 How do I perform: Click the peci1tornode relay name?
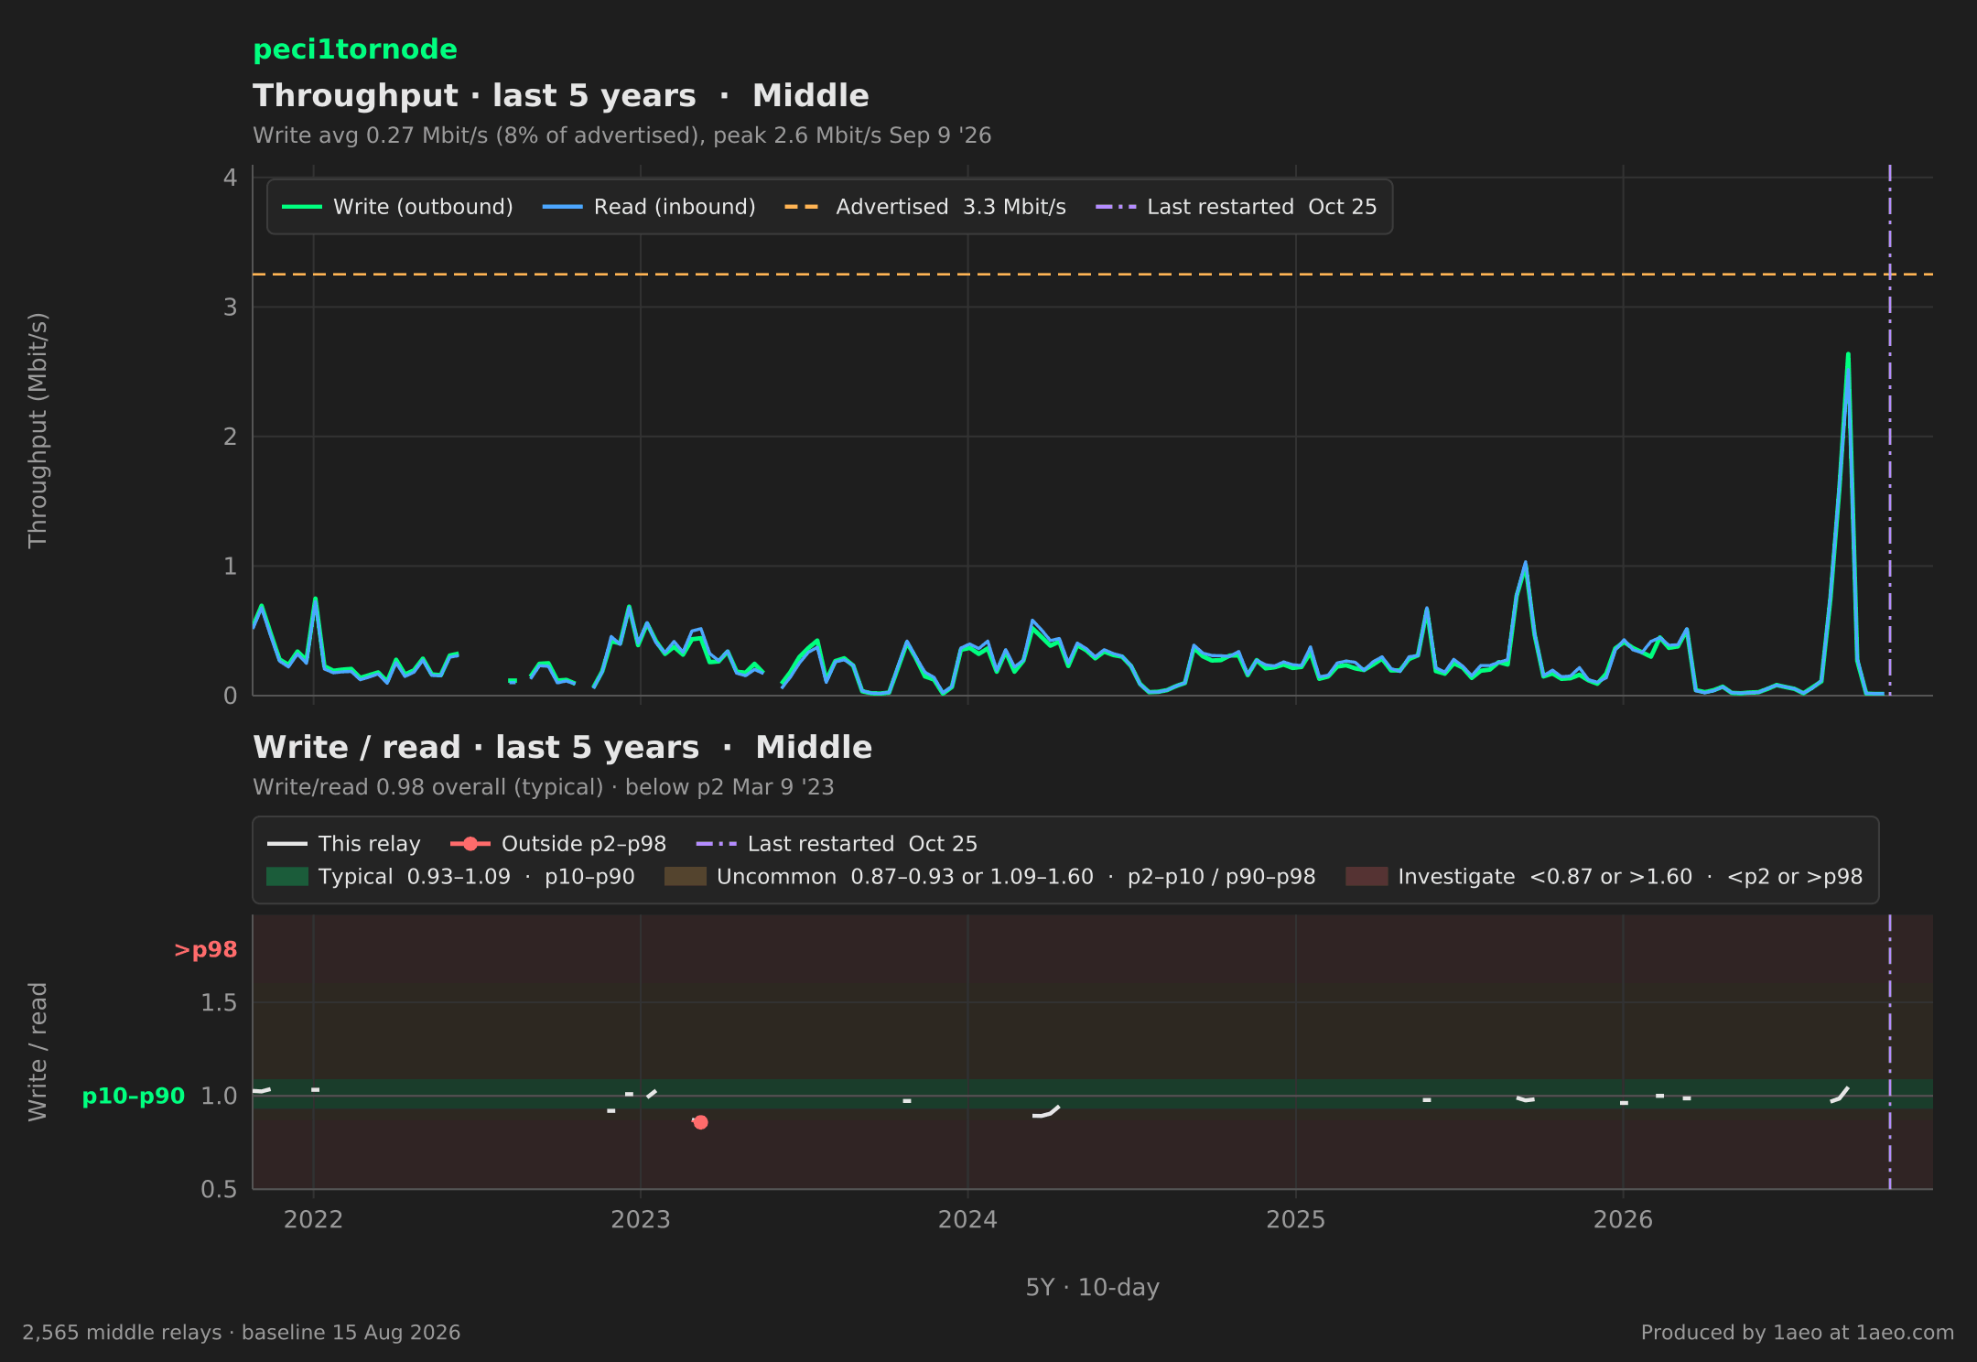[355, 49]
